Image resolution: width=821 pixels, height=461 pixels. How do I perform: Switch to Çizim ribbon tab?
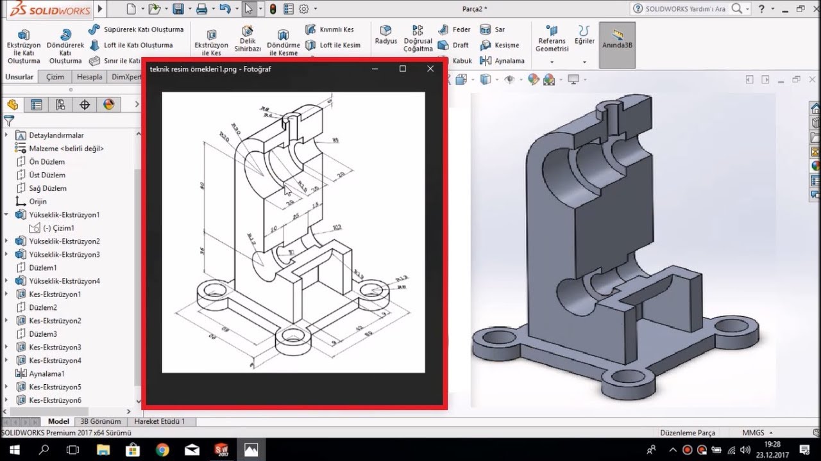point(55,77)
